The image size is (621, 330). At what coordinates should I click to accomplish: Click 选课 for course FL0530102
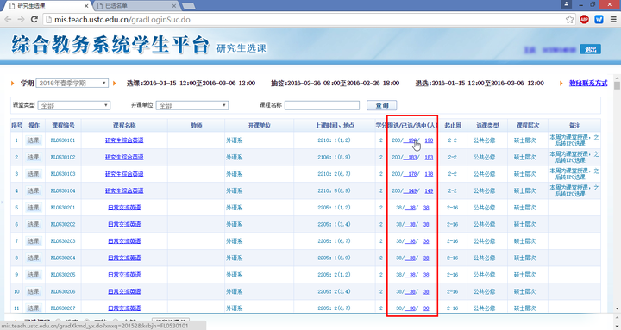click(34, 157)
